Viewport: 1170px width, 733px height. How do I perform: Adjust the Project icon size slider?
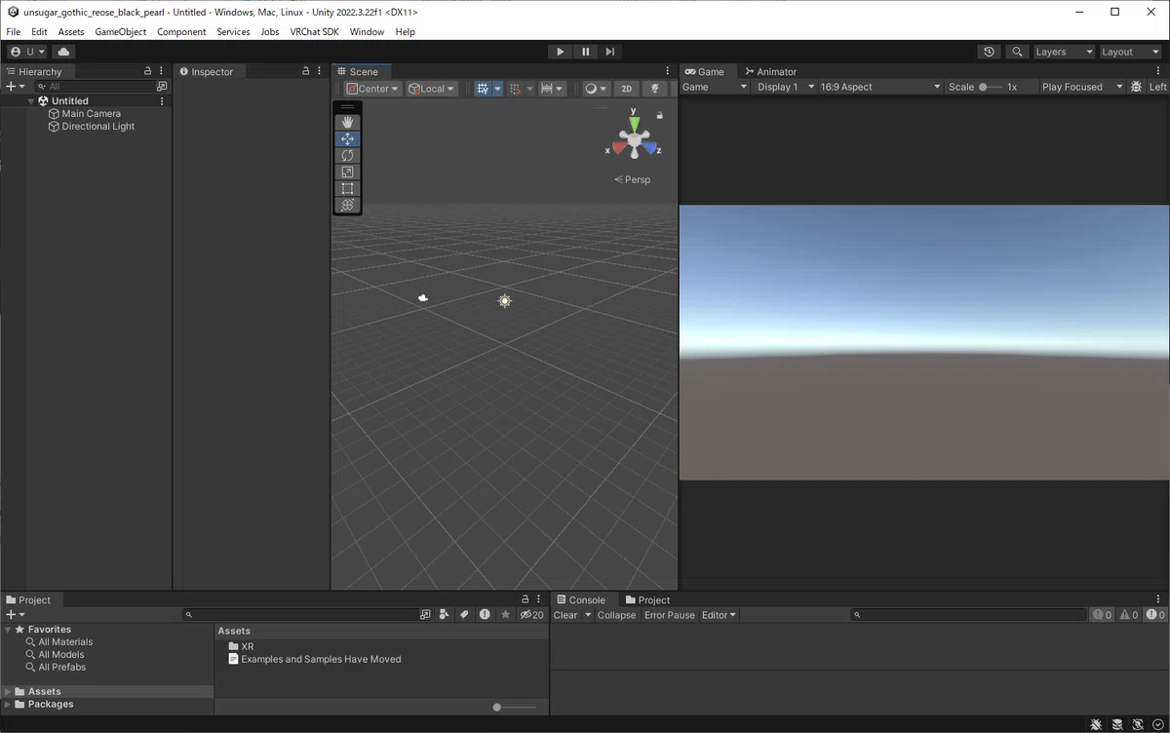tap(514, 707)
